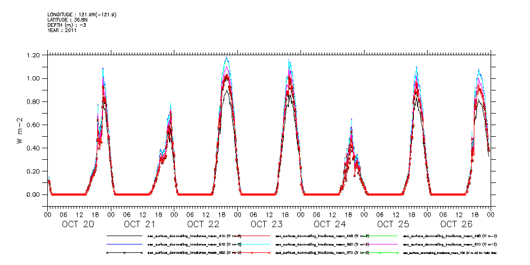Viewport: 530px width, 265px height.
Task: Click the W m-2 y-axis title
Action: (19, 130)
